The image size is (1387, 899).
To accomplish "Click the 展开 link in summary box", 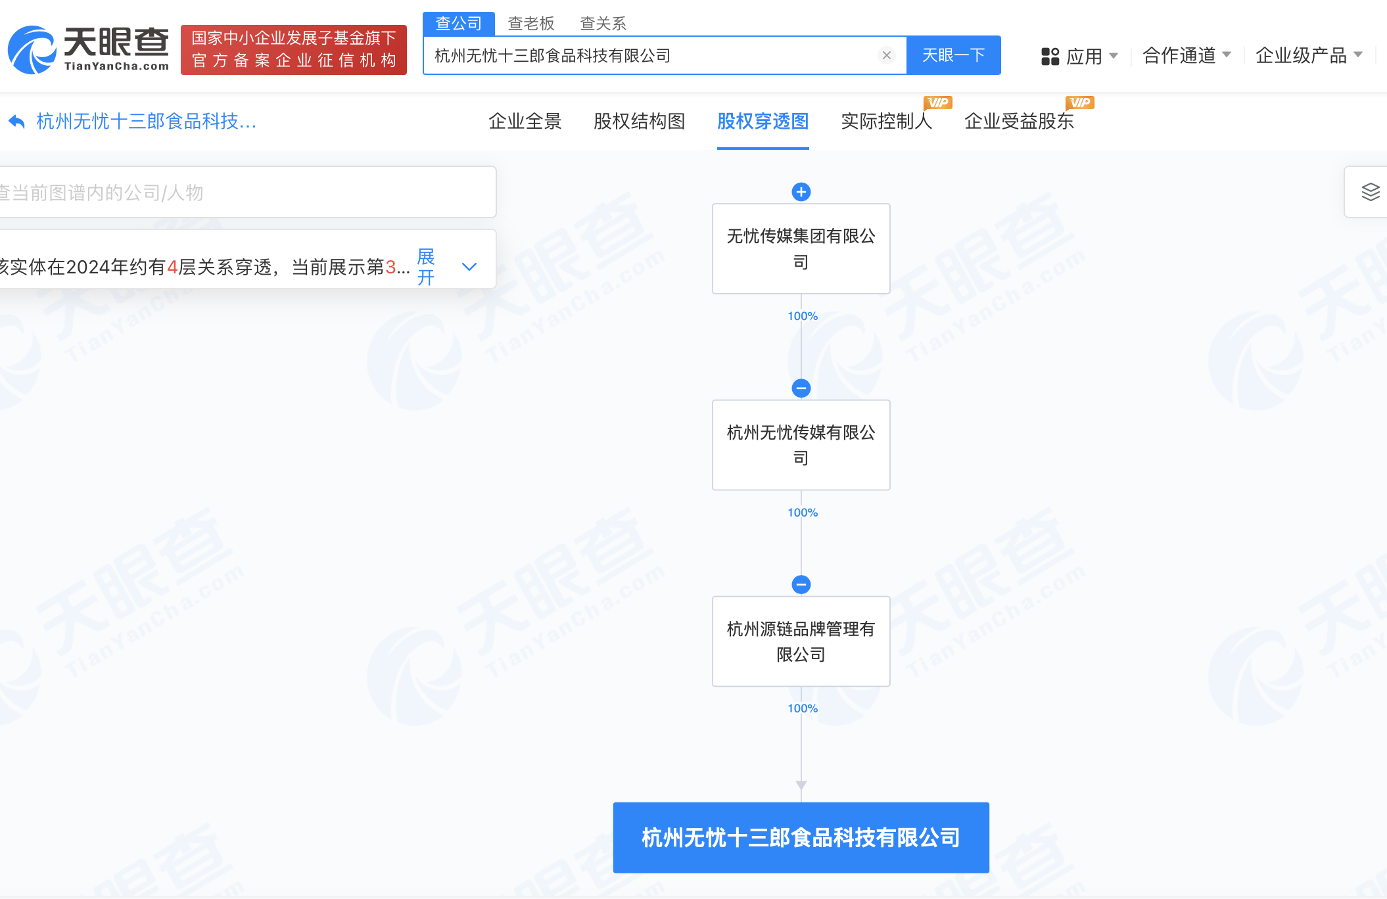I will pos(426,267).
